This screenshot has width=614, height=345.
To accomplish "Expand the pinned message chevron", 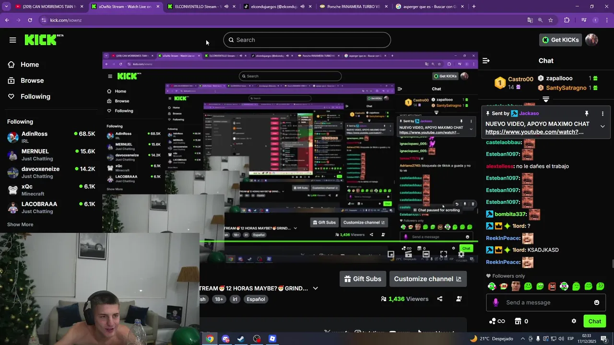I will click(x=602, y=126).
